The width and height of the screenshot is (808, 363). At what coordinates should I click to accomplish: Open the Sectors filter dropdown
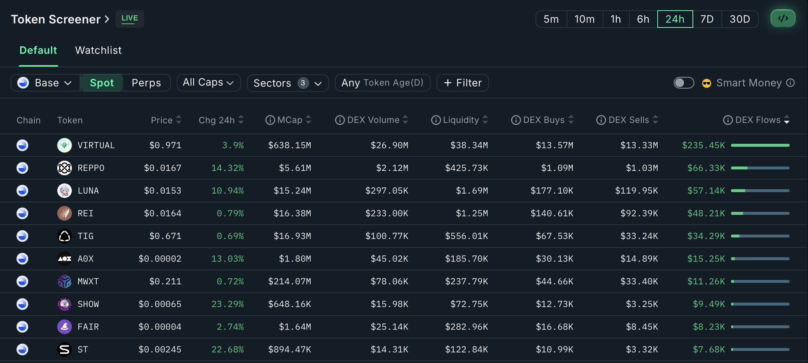[x=288, y=83]
